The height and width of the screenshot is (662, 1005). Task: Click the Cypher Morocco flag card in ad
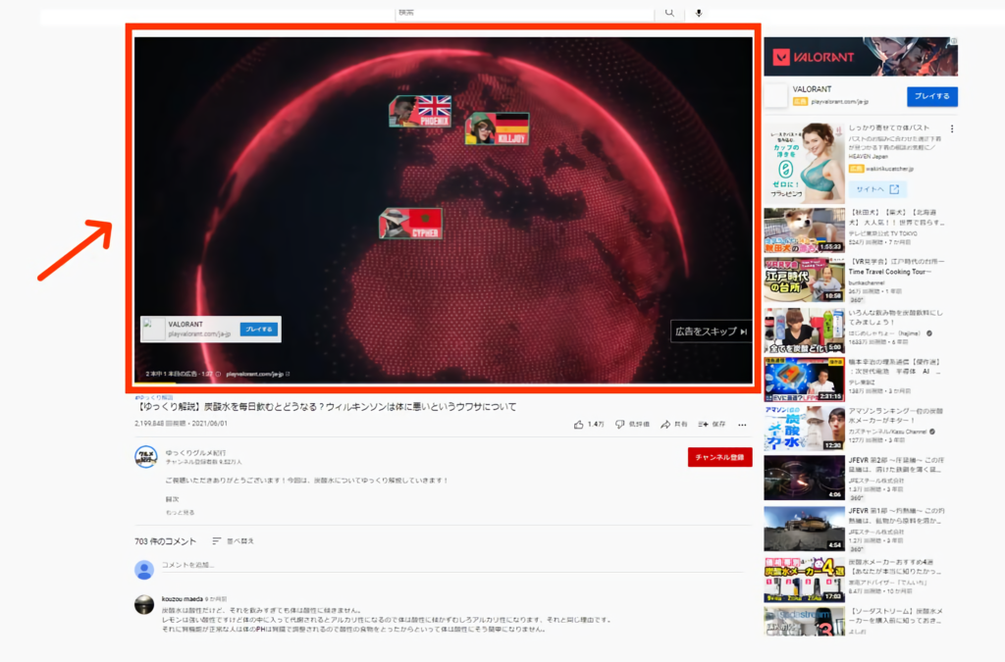click(411, 224)
